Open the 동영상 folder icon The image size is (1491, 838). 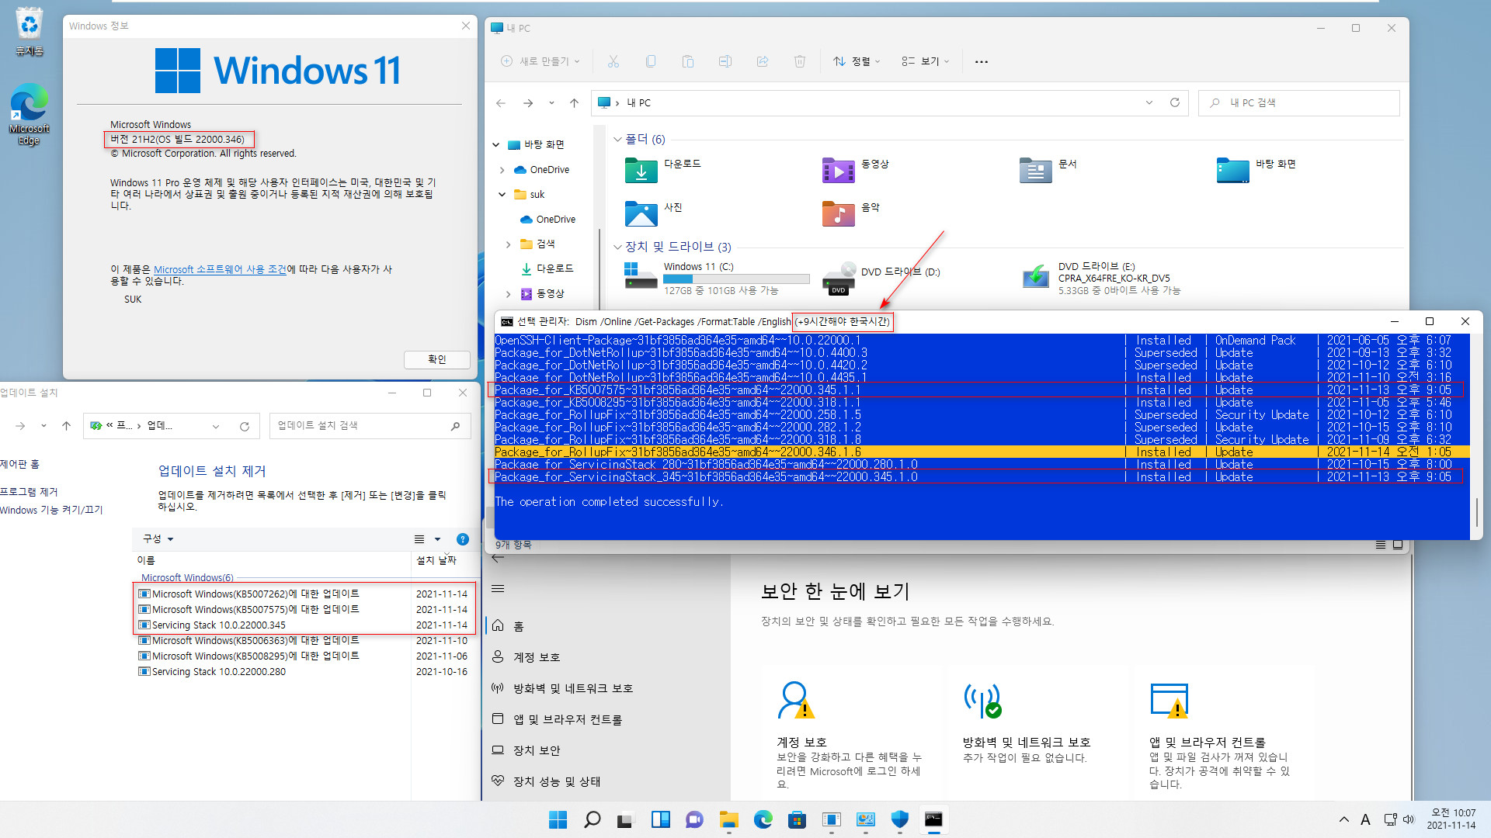[x=839, y=170]
